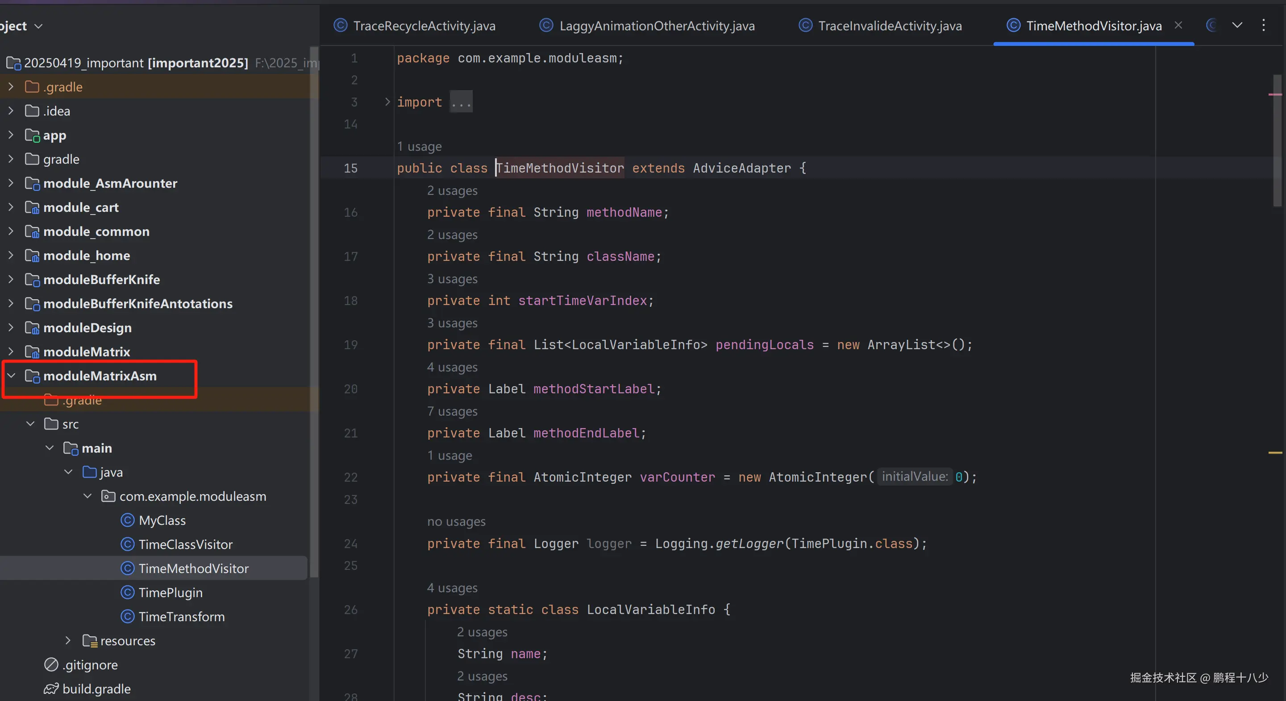Click the moduleMatrixAsm module folder icon

(x=33, y=376)
